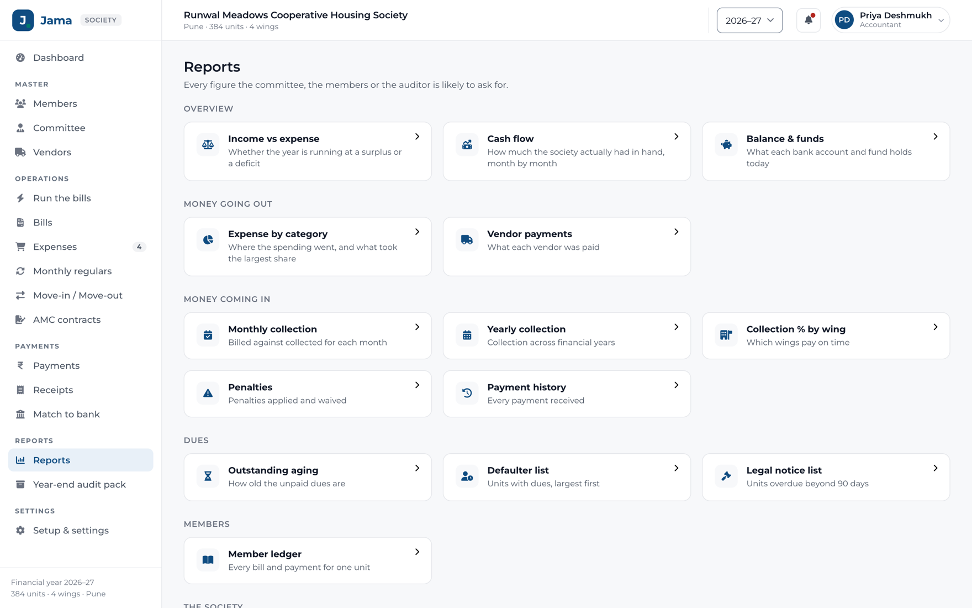Click the Bills document icon in sidebar

tap(20, 222)
